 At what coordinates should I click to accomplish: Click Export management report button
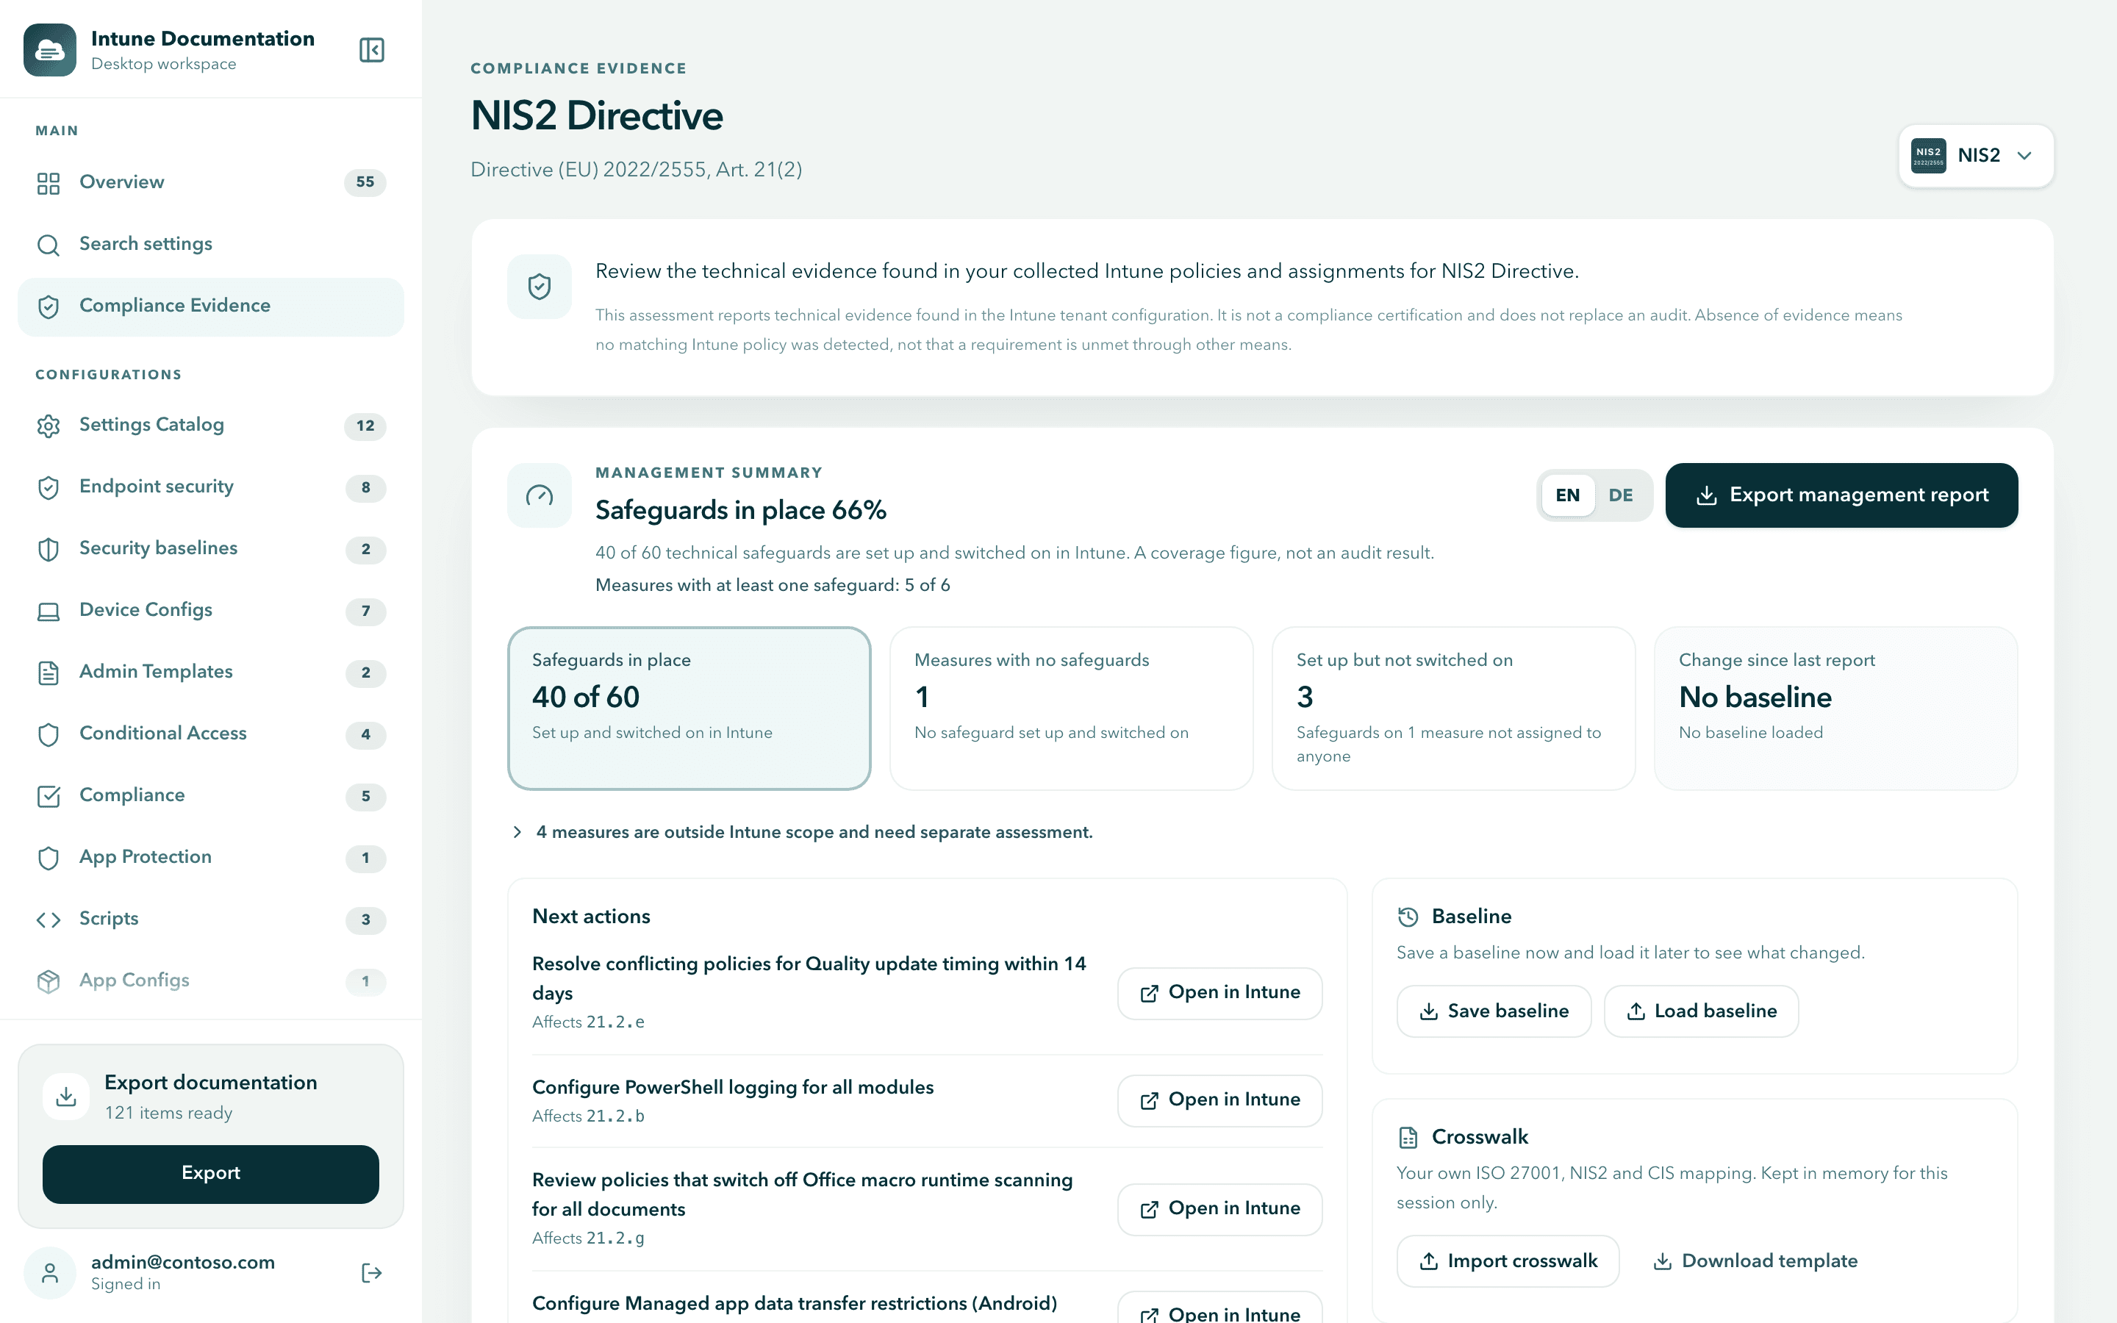(1841, 495)
